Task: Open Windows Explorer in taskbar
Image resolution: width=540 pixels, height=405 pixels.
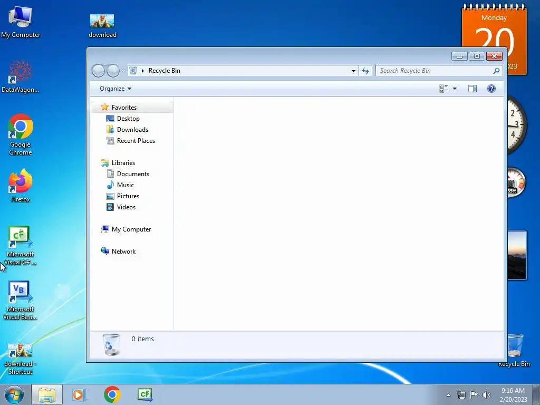Action: [x=47, y=394]
